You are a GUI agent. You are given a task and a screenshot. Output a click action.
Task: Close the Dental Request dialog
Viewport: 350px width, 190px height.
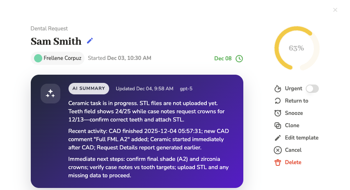(335, 10)
